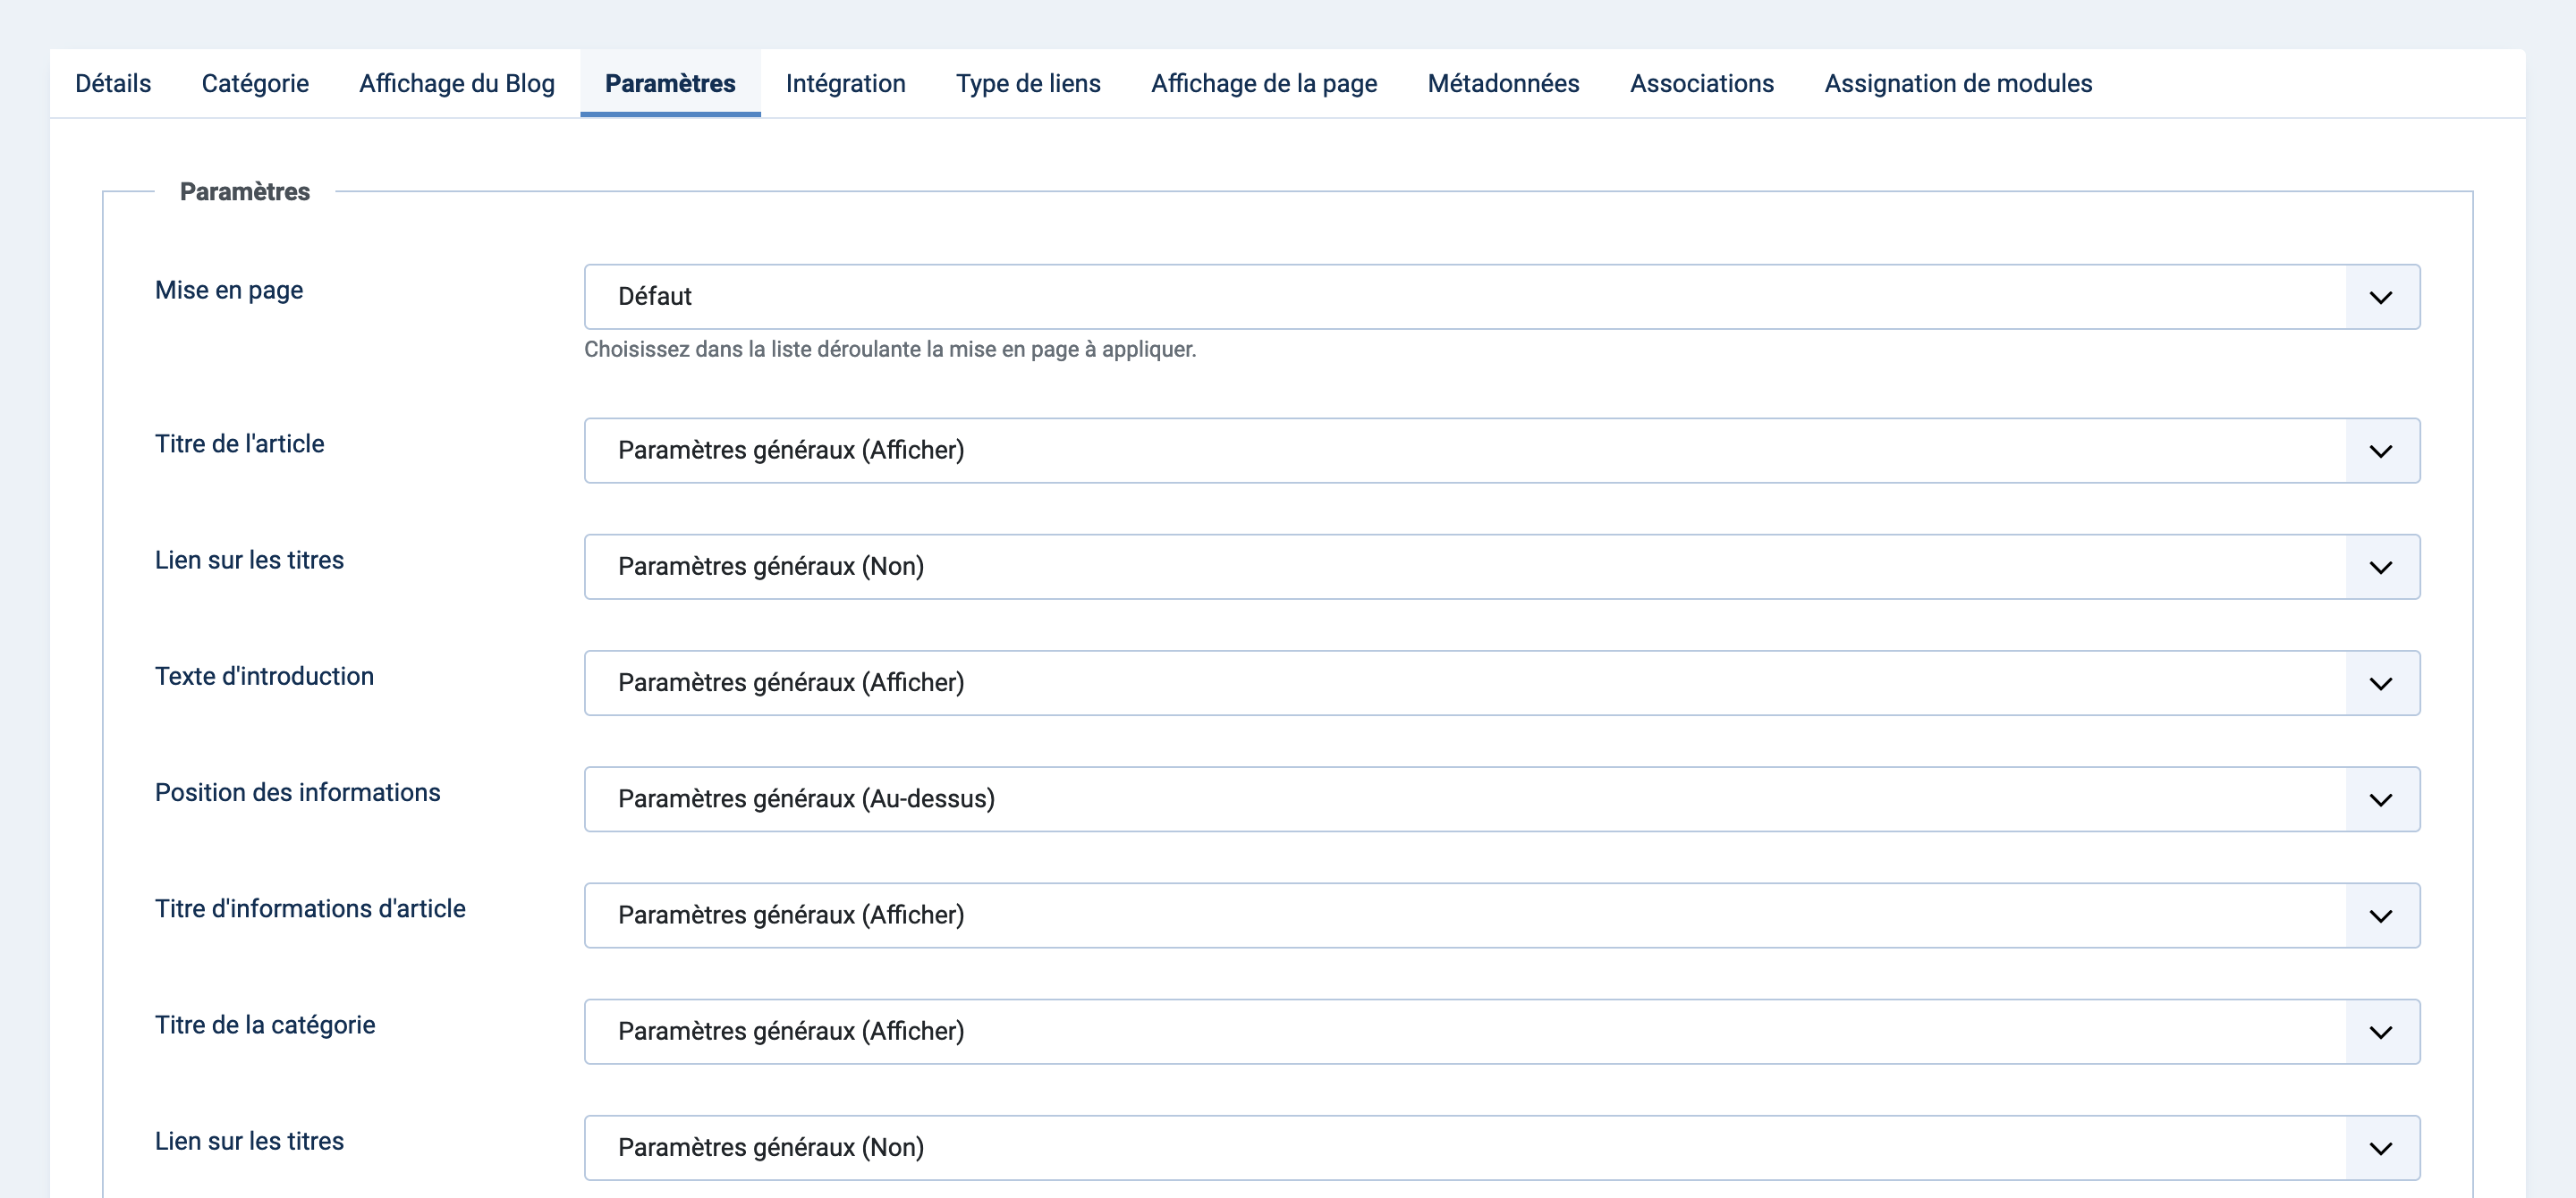Open the Intégration tab

(x=846, y=83)
